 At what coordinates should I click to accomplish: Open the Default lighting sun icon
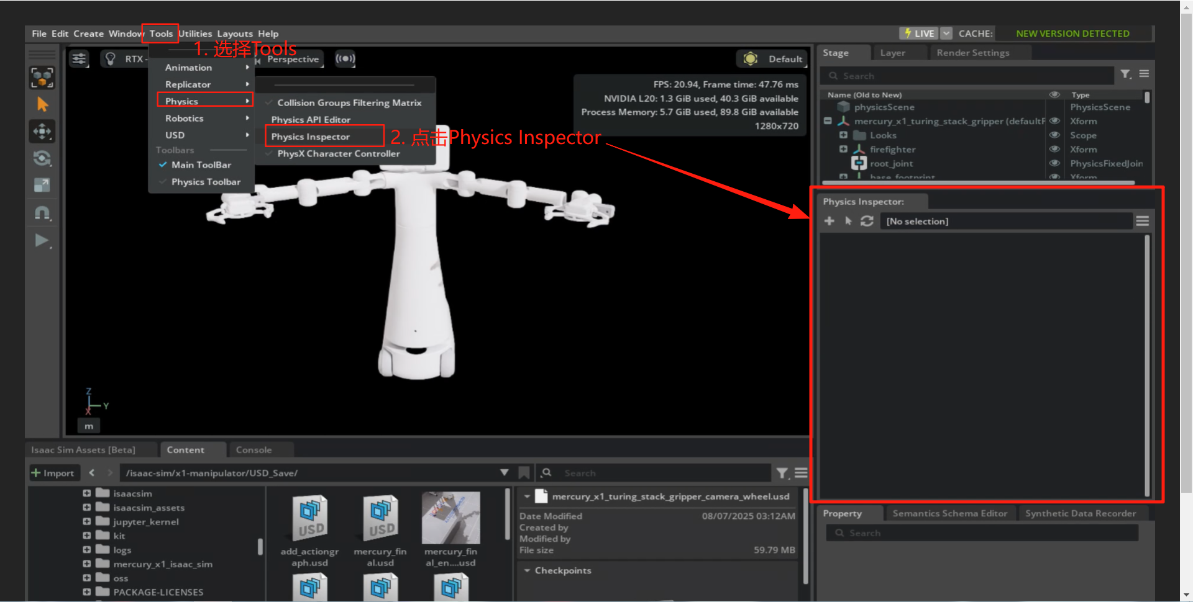tap(751, 59)
